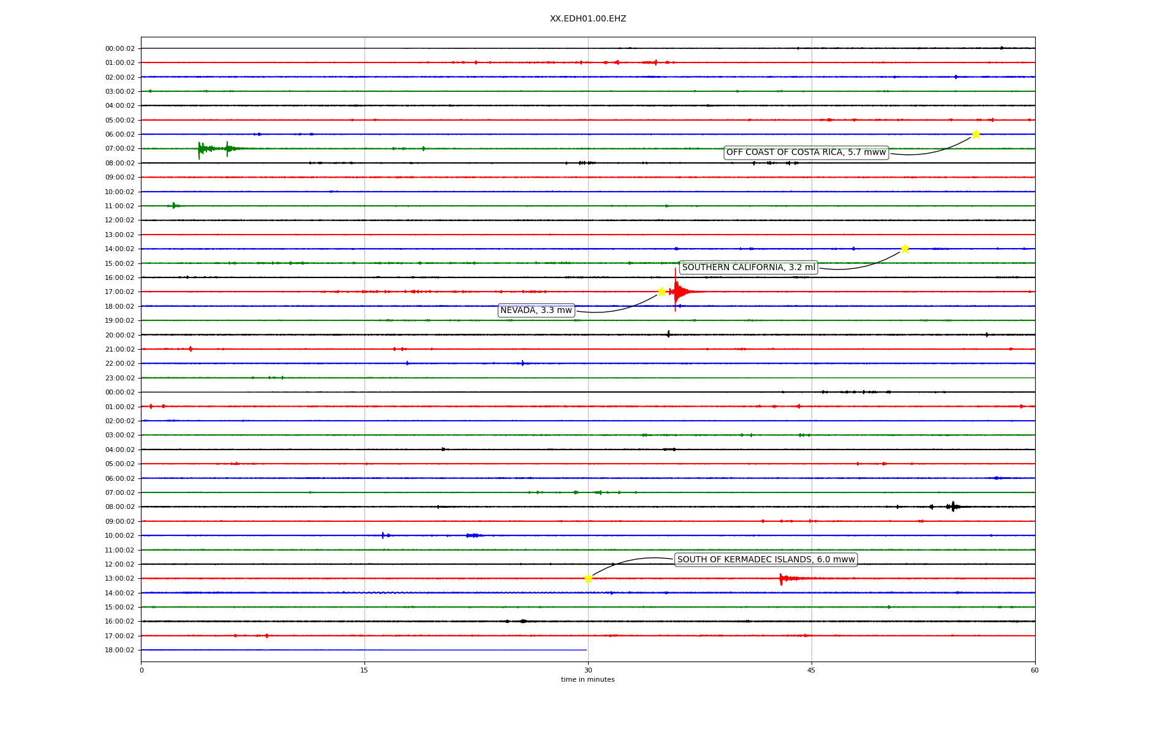
Task: Click the 30 tick on the x-axis
Action: [588, 670]
